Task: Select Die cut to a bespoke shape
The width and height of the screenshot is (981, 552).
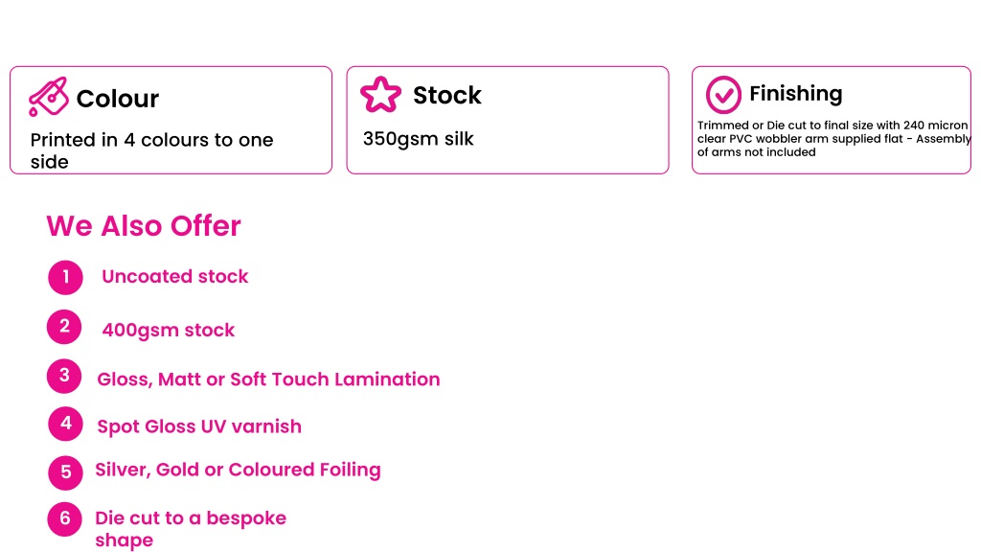Action: [191, 529]
